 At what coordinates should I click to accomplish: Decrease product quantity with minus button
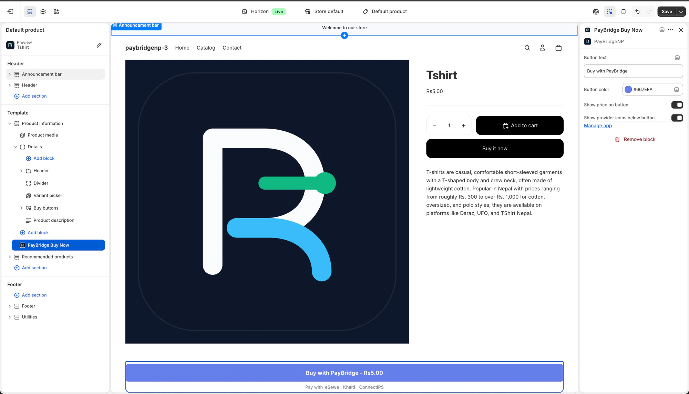[x=434, y=125]
